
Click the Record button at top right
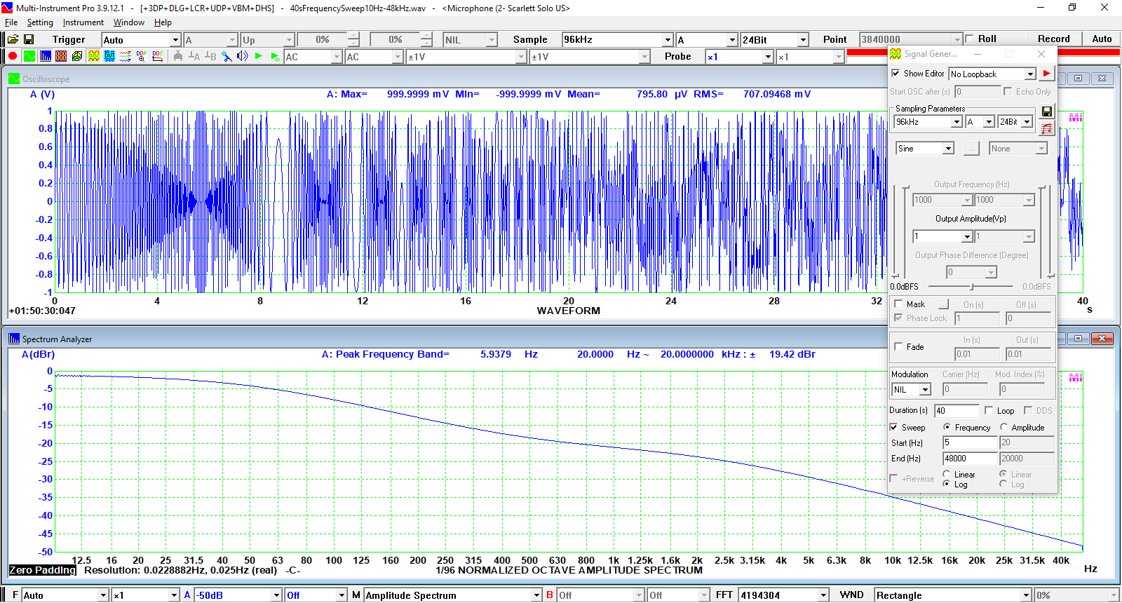point(1053,39)
